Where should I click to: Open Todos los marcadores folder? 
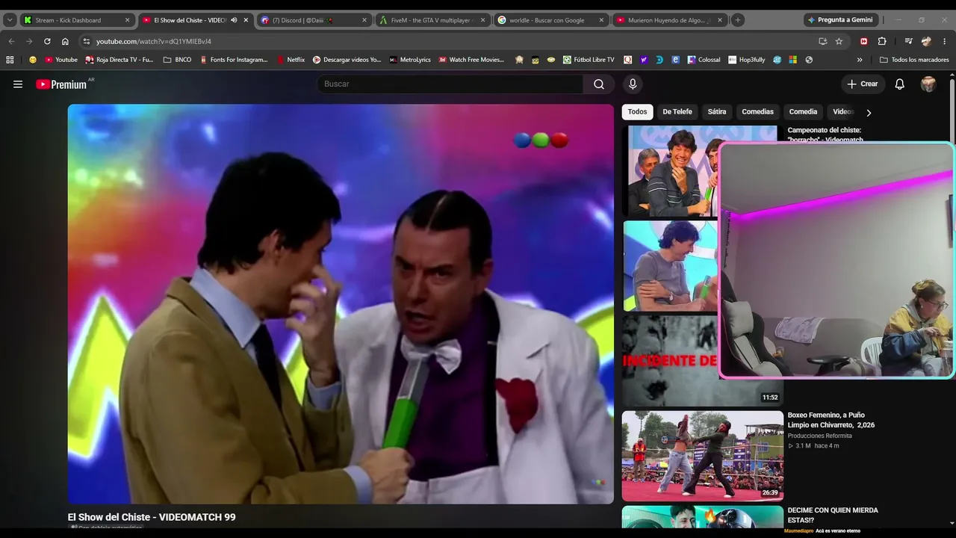pos(914,60)
